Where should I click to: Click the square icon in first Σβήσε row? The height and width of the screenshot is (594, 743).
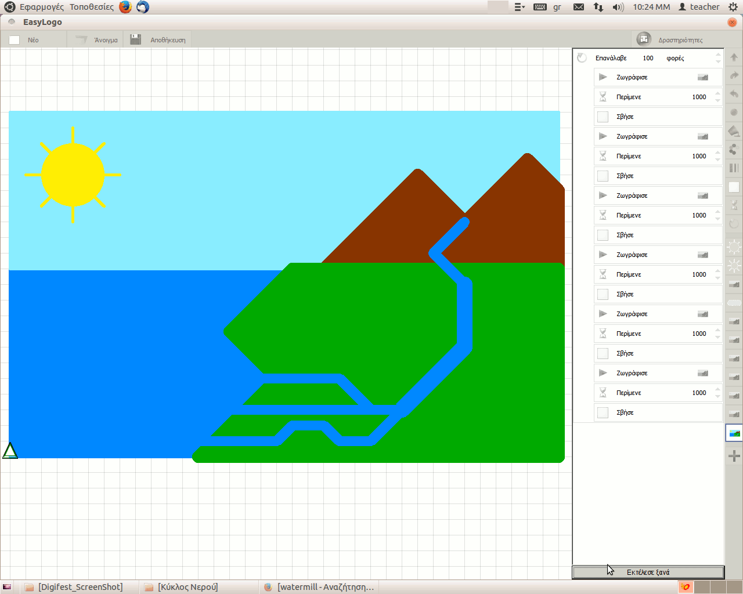(x=603, y=117)
